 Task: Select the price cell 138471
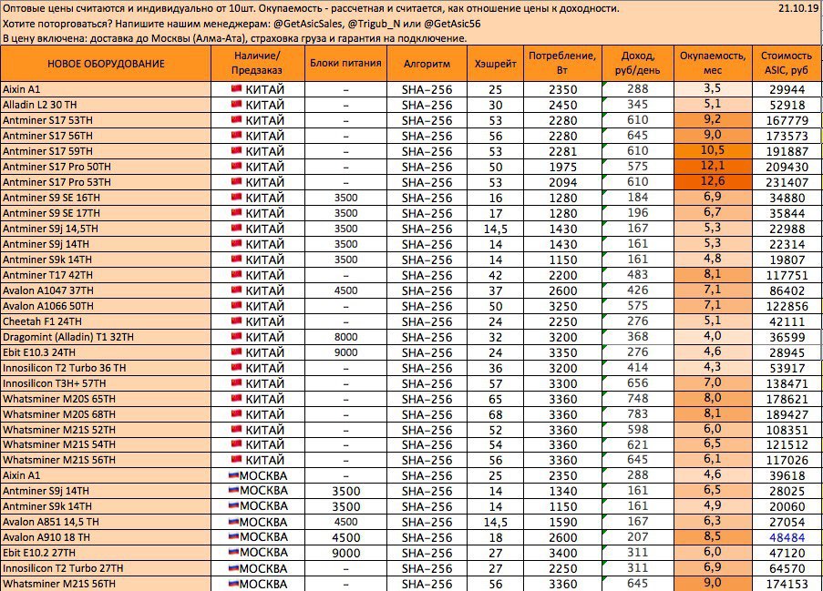(x=787, y=383)
